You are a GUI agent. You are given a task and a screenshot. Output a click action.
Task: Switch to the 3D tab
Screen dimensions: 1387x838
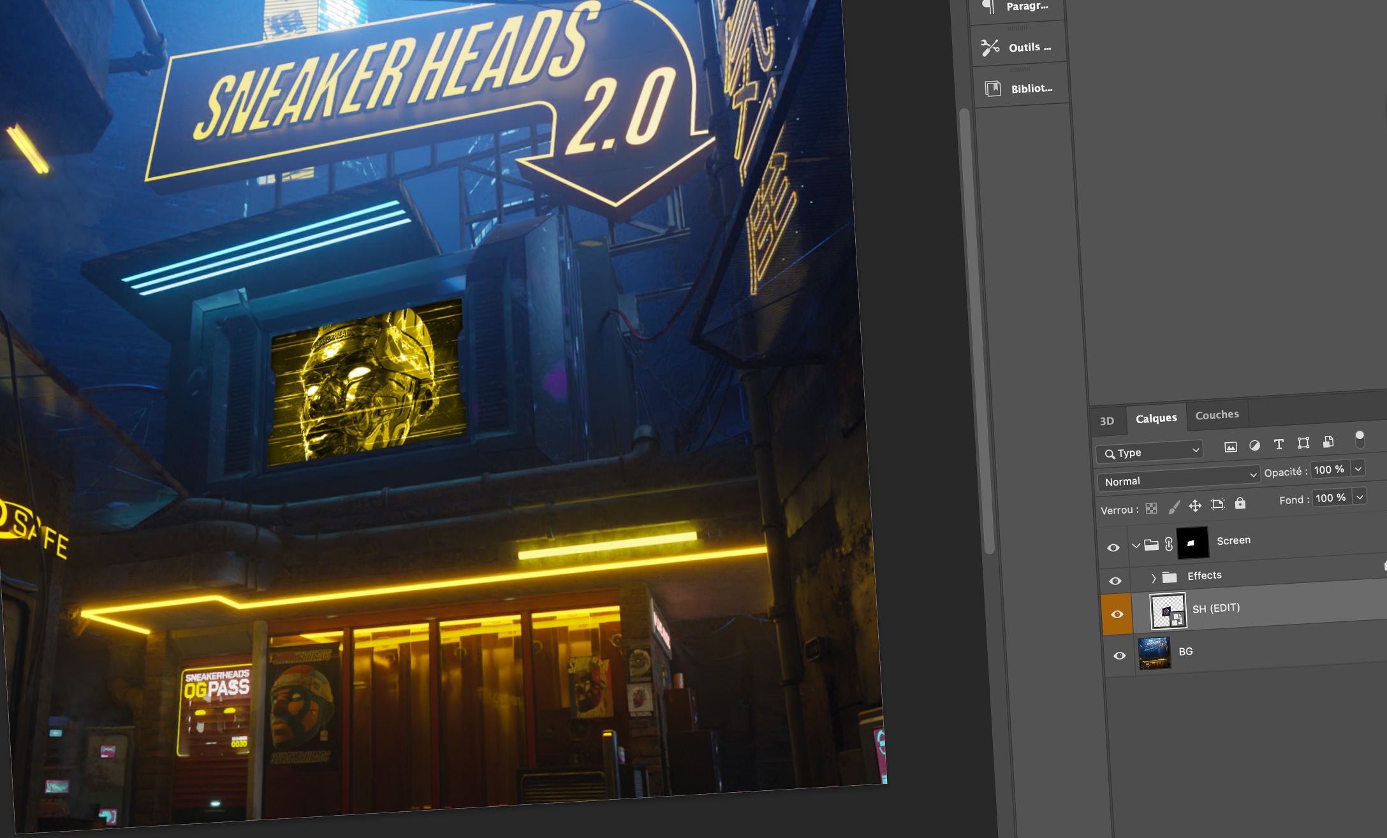(x=1107, y=421)
